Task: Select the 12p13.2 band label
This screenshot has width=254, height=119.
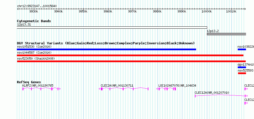Action: click(213, 31)
